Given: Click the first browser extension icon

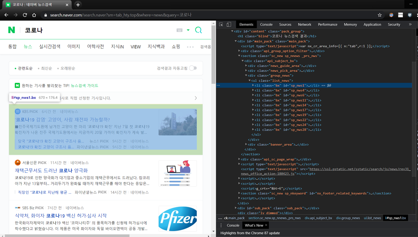Looking at the screenshot, I should click(x=391, y=15).
